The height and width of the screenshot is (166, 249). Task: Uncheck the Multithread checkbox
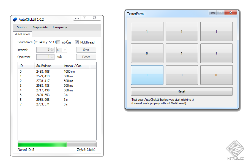(x=77, y=42)
